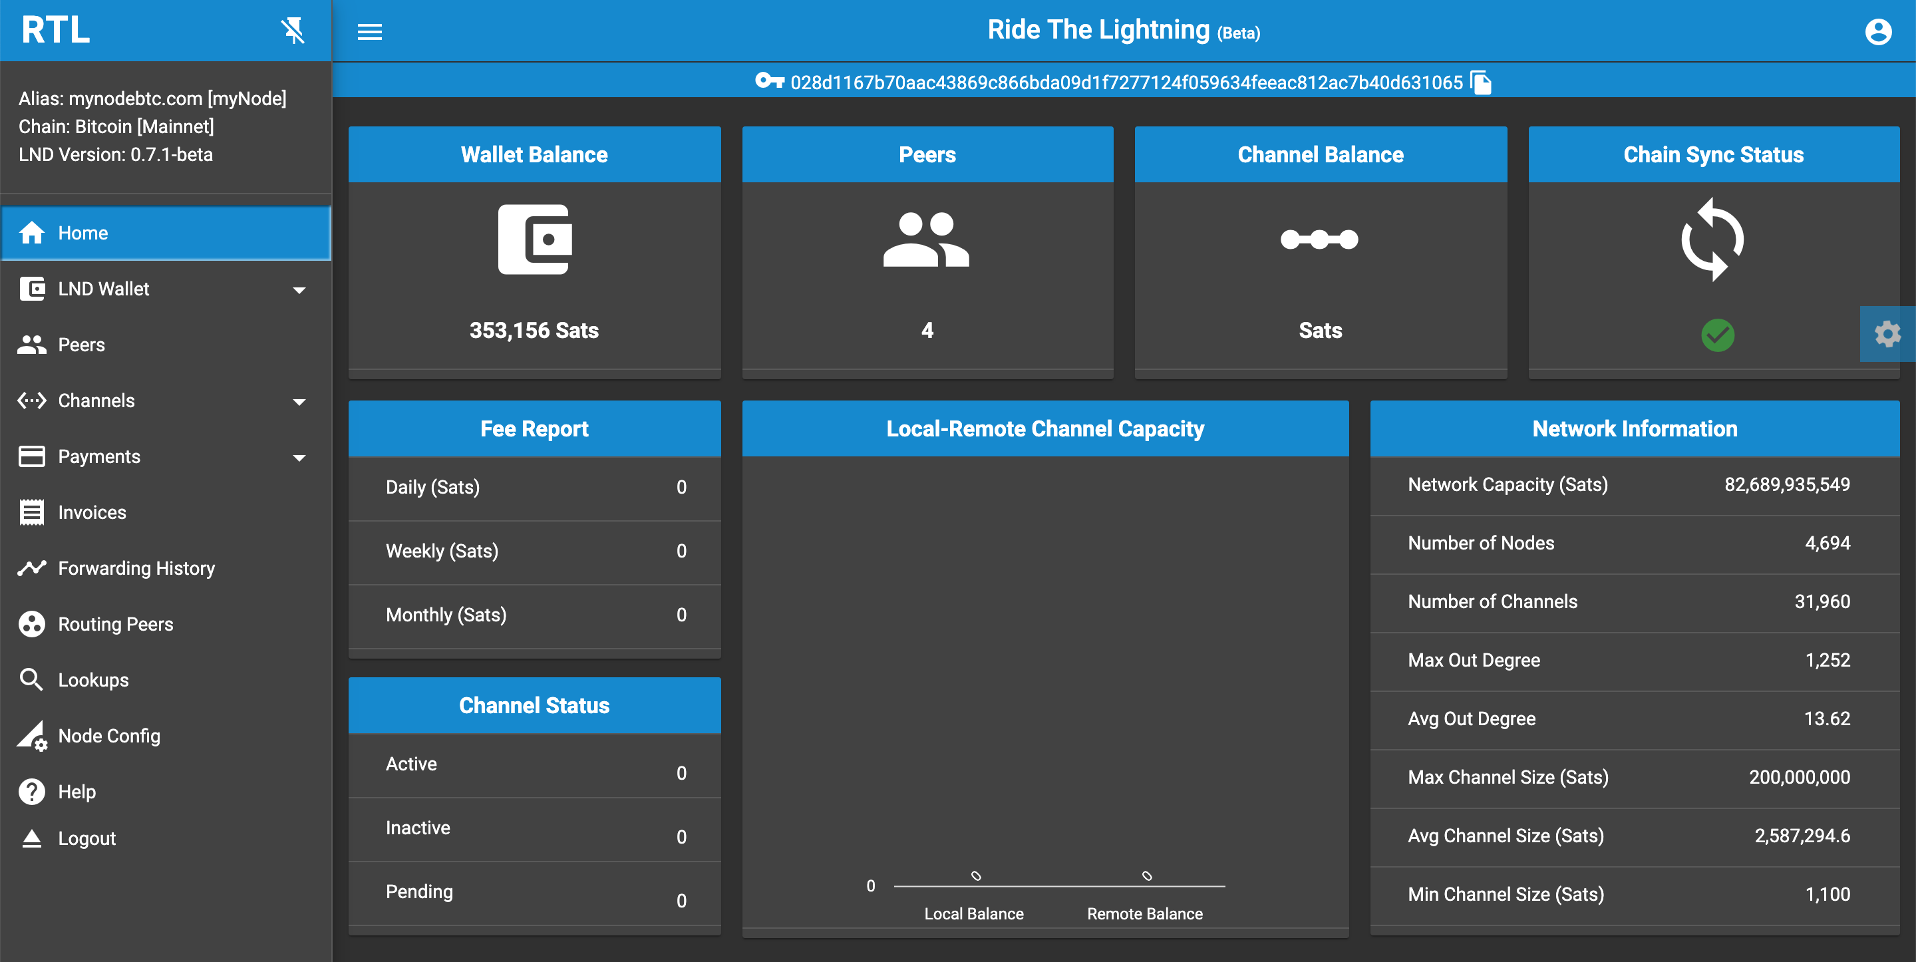Screen dimensions: 1916x962
Task: Click the Weekly (Sats) fee row
Action: pyautogui.click(x=534, y=552)
